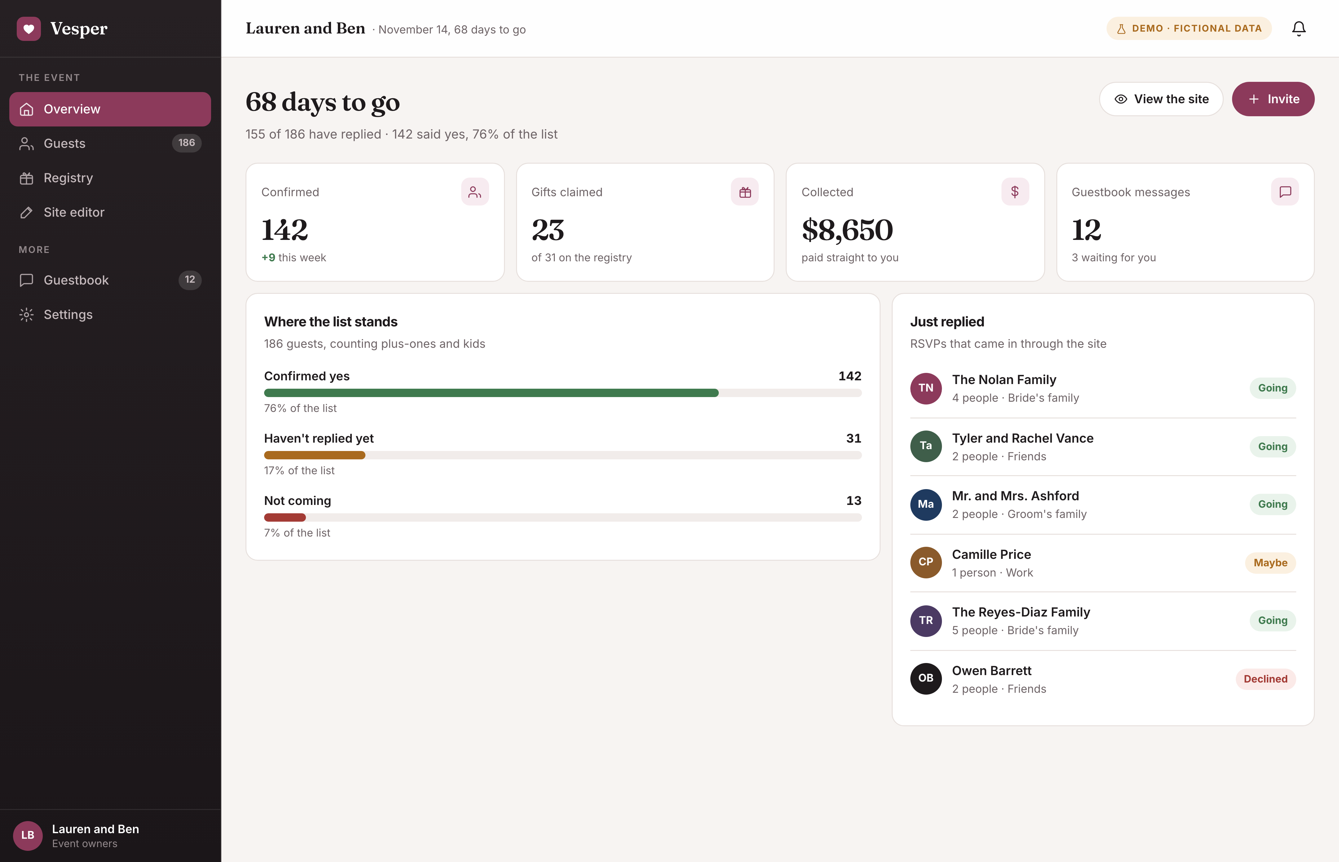Click the Confirmed yes progress bar
Screen dimensions: 1339x862
(x=562, y=393)
